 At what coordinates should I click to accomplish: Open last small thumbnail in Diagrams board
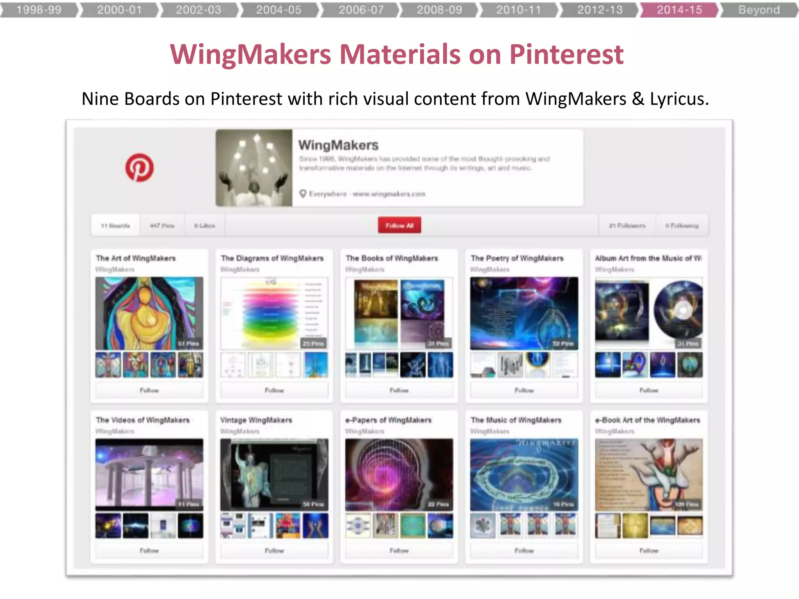(316, 365)
